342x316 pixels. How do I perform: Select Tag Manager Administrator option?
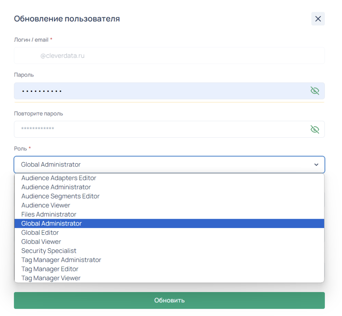[169, 260]
